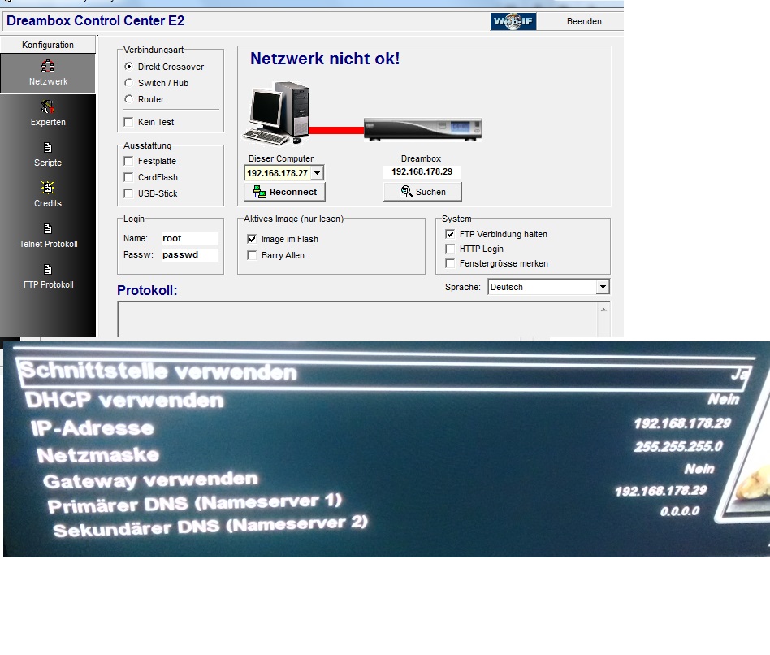Select the Primärer DNS row
Image resolution: width=770 pixels, height=655 pixels.
pyautogui.click(x=377, y=497)
